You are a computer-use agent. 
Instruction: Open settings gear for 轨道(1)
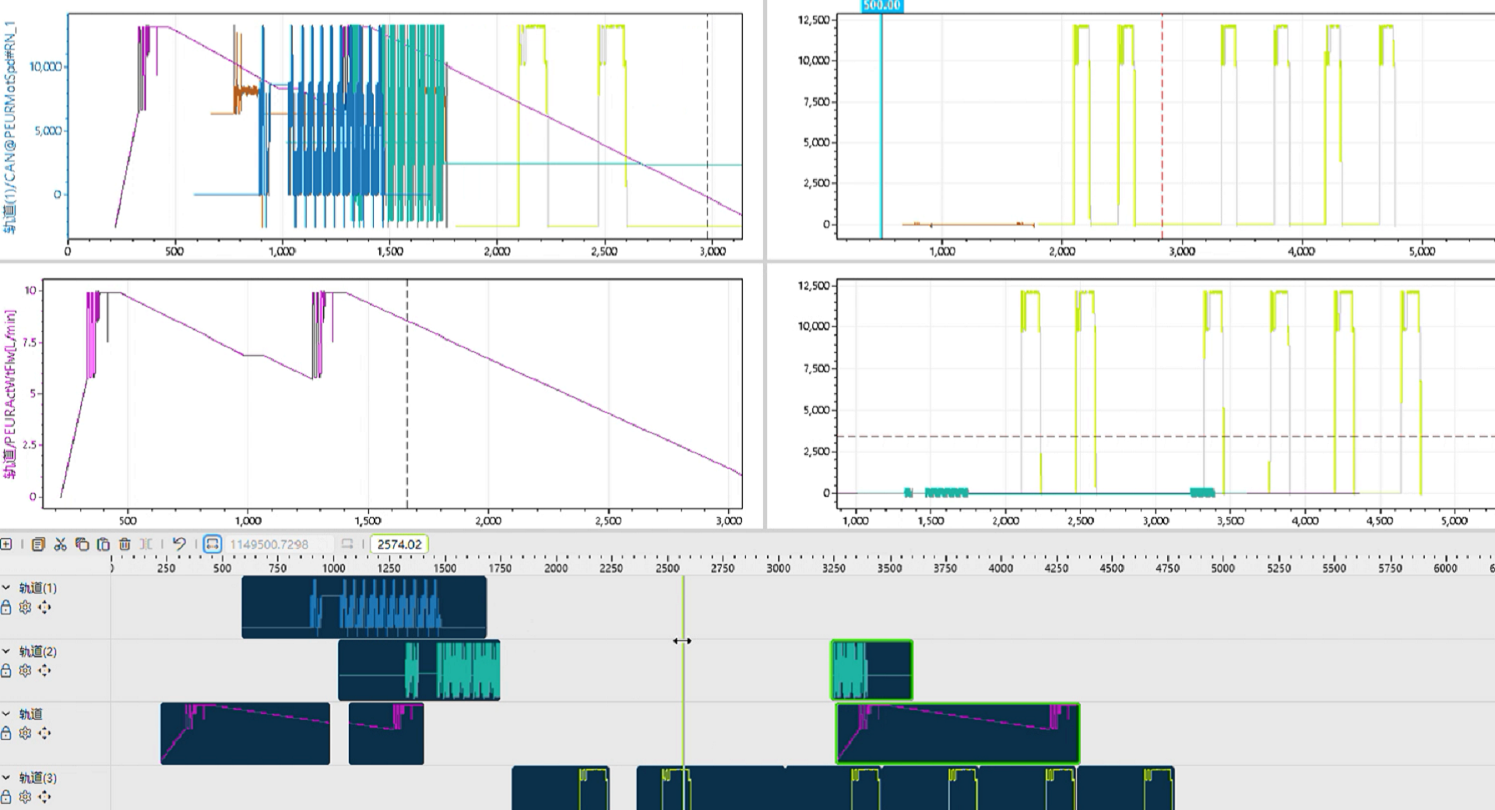(25, 607)
